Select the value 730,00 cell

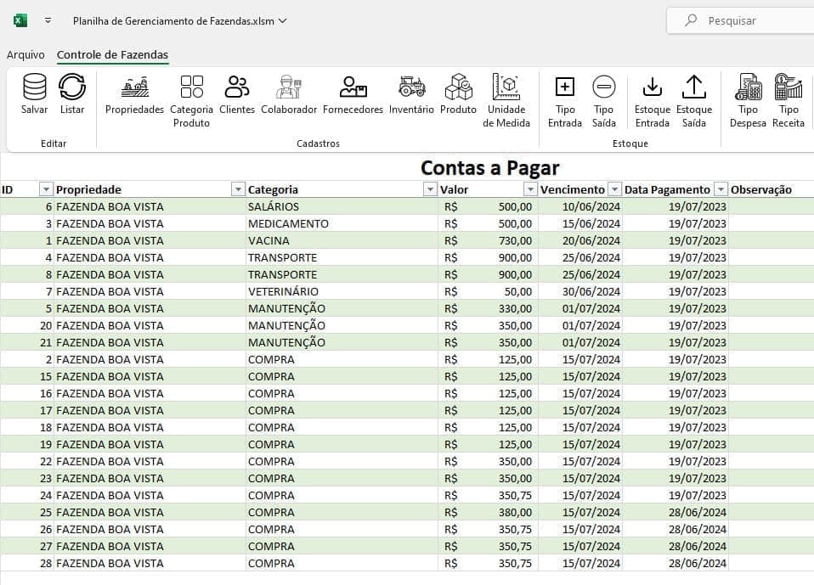click(488, 240)
